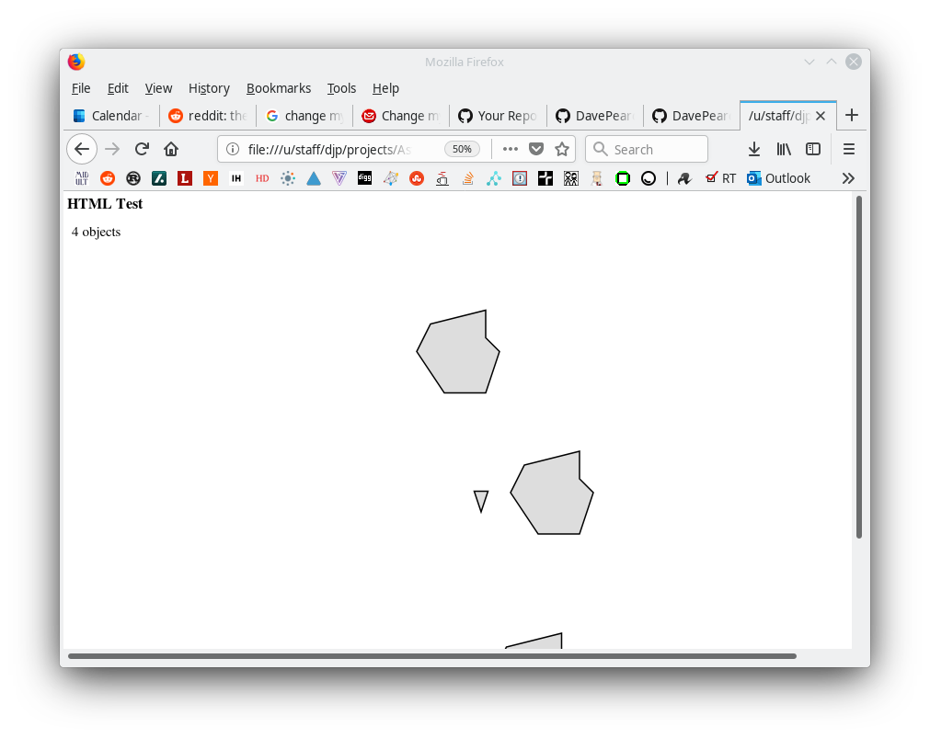This screenshot has height=738, width=930.
Task: Open the red HD bookmark icon
Action: [262, 178]
